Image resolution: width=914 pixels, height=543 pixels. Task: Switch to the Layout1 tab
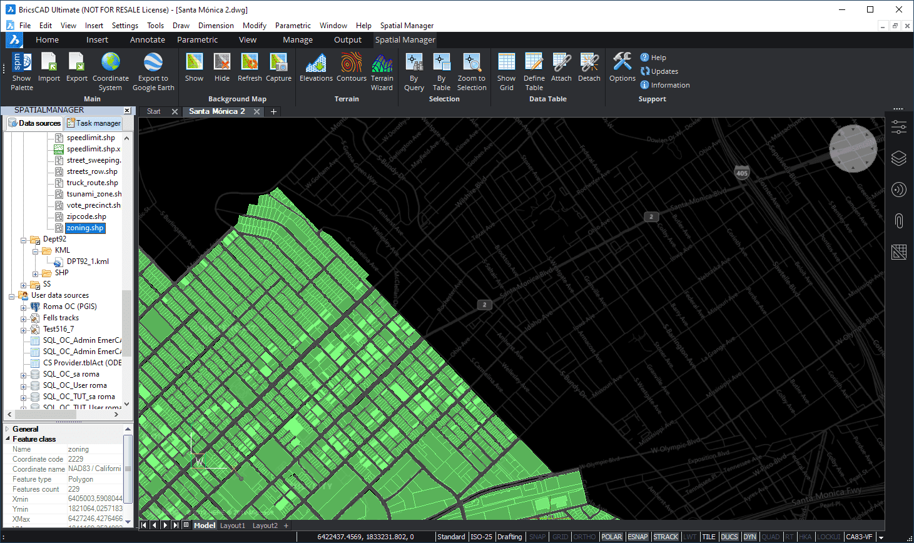point(233,525)
